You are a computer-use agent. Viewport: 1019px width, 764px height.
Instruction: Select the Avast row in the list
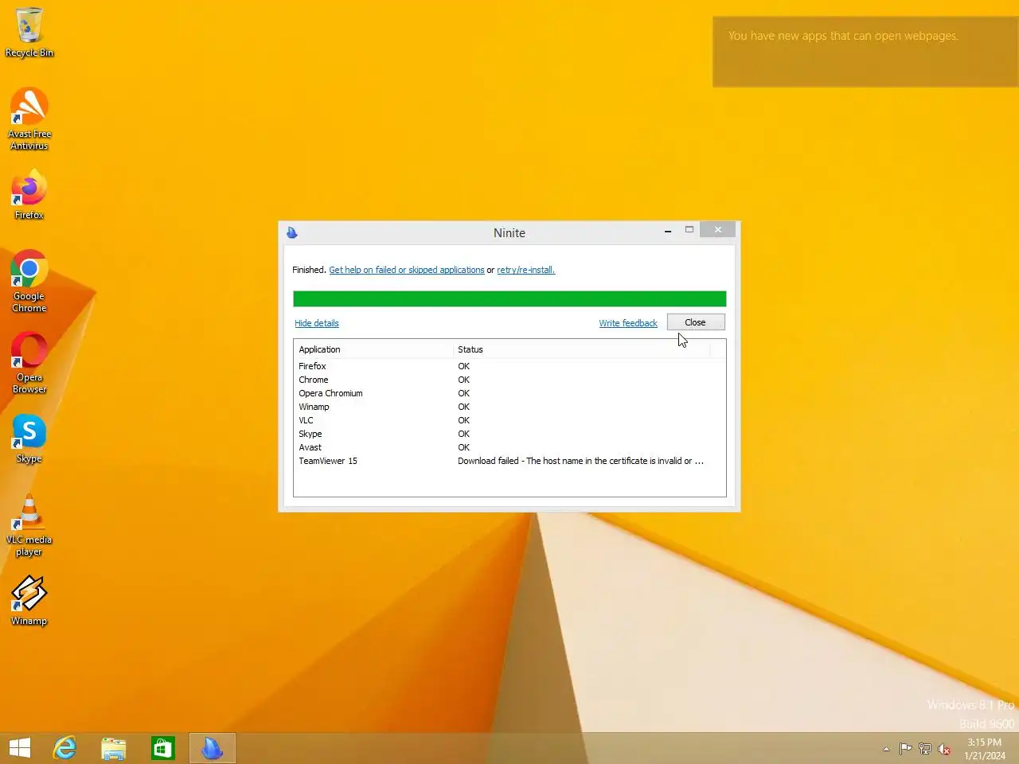[509, 447]
